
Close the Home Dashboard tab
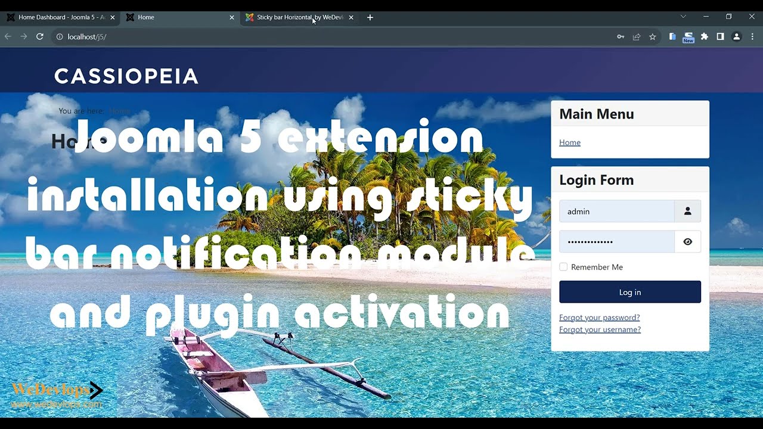click(x=112, y=17)
